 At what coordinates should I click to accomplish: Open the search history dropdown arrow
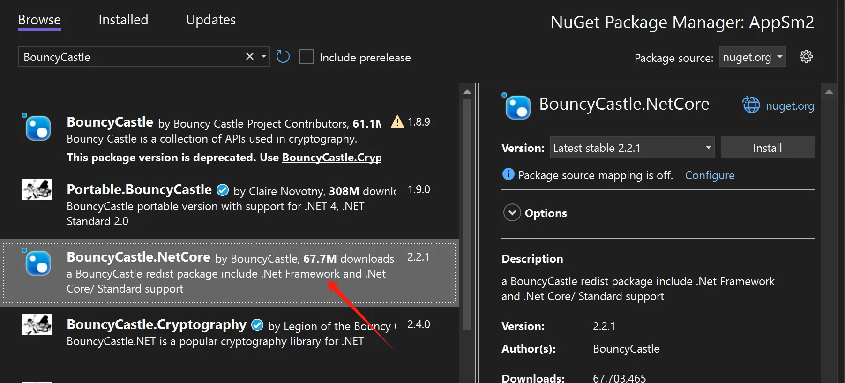click(x=264, y=57)
